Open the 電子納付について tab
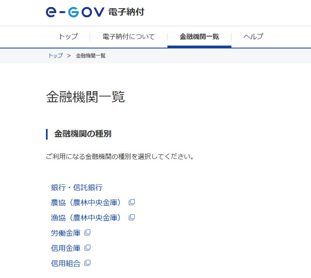The image size is (311, 278). pyautogui.click(x=128, y=37)
